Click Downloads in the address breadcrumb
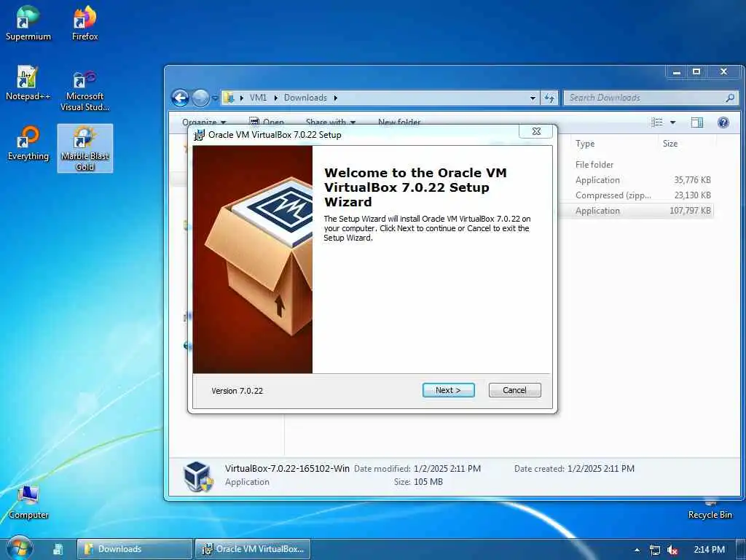Viewport: 746px width, 560px height. [x=305, y=98]
